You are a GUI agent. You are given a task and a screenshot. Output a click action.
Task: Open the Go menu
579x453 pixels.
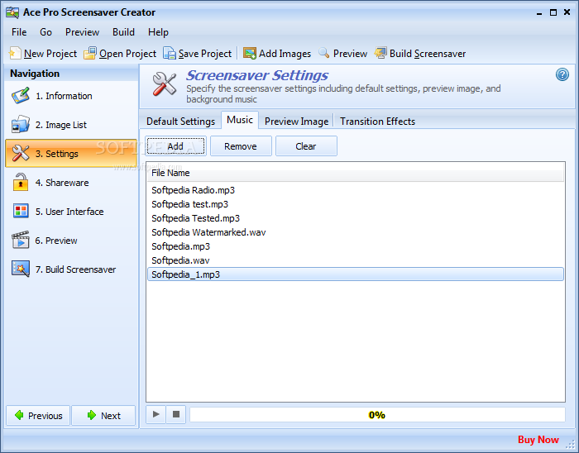[x=45, y=32]
